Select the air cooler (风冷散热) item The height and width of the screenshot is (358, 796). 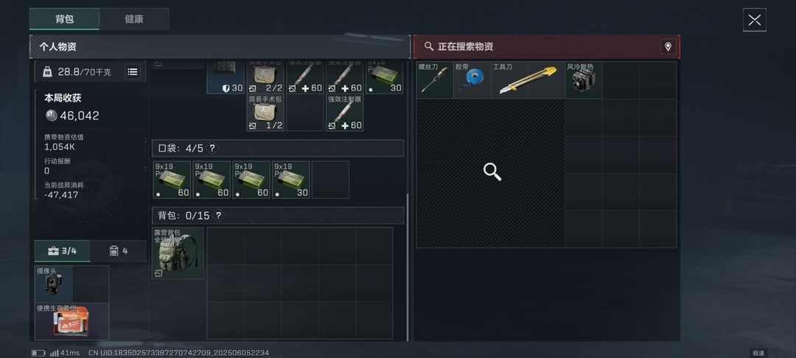point(584,80)
